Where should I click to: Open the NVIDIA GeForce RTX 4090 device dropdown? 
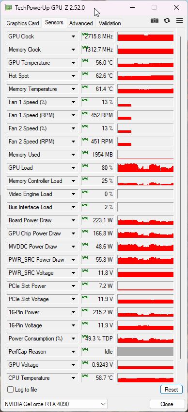click(55, 404)
